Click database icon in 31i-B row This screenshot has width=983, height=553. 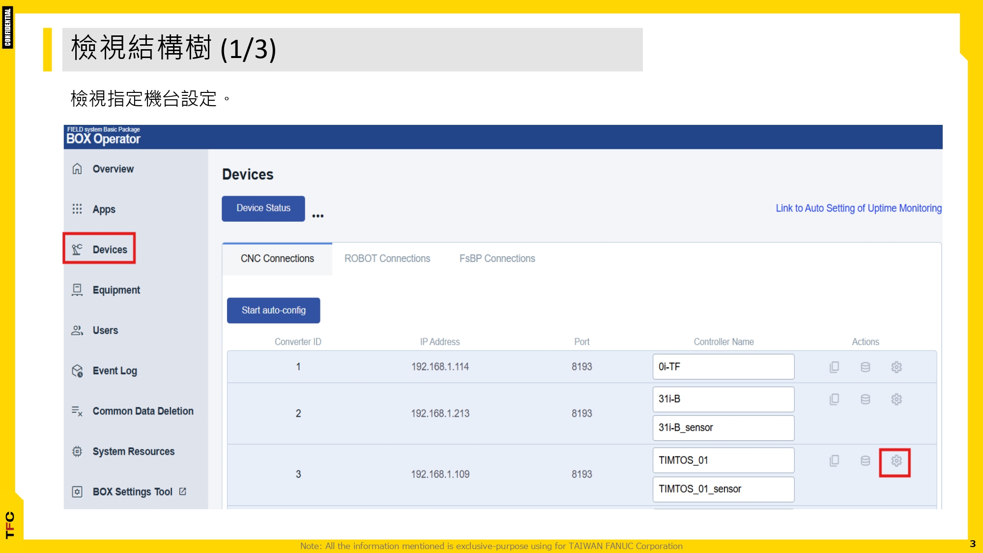click(866, 399)
